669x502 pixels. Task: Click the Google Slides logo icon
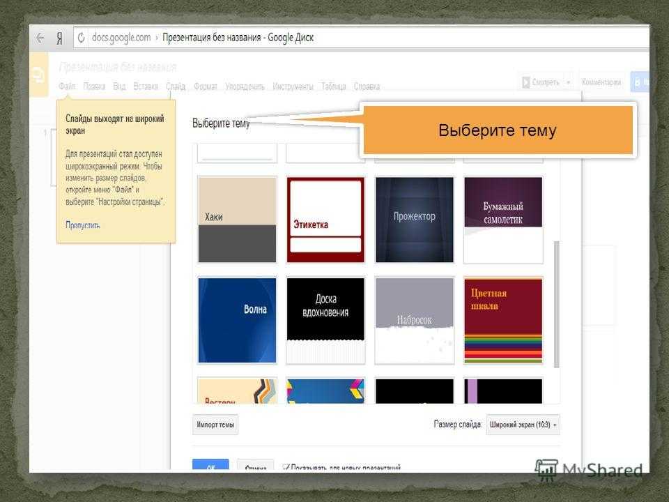[39, 75]
